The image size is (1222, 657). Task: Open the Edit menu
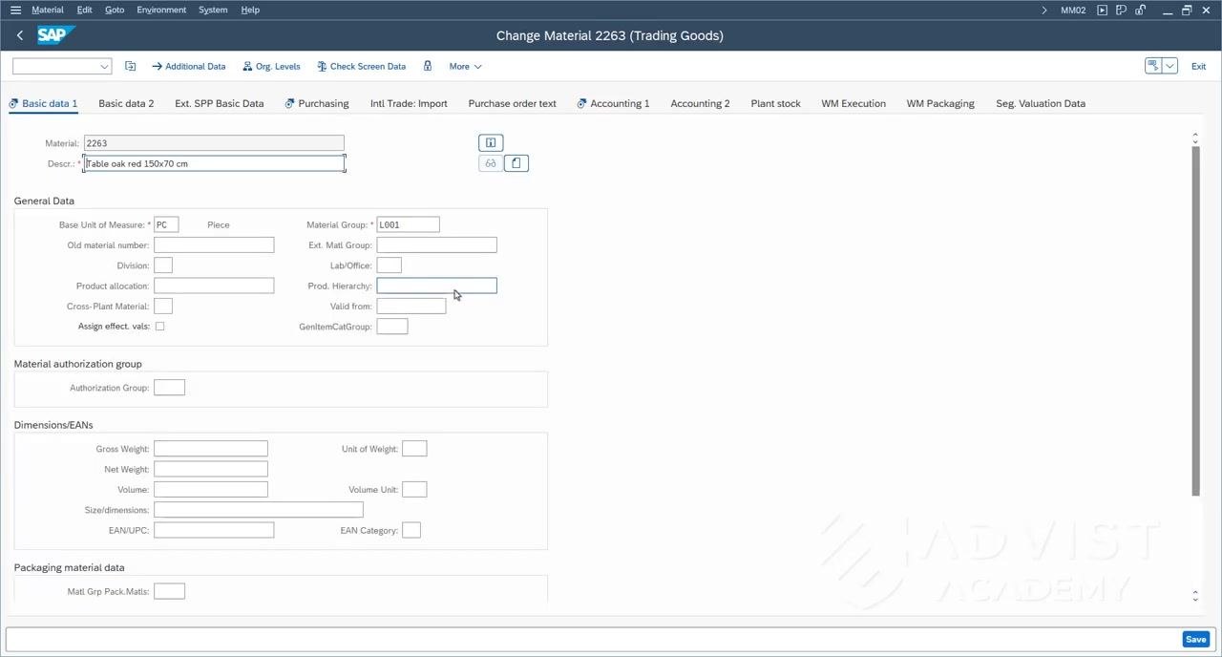click(85, 10)
